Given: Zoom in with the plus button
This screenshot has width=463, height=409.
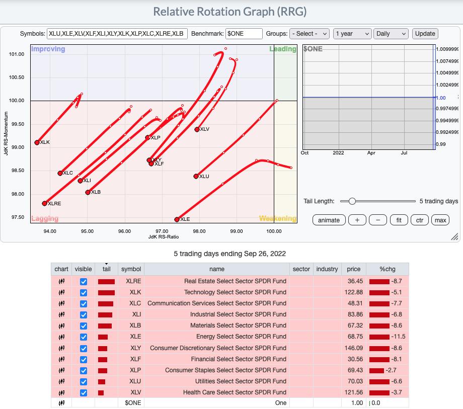Looking at the screenshot, I should point(357,220).
